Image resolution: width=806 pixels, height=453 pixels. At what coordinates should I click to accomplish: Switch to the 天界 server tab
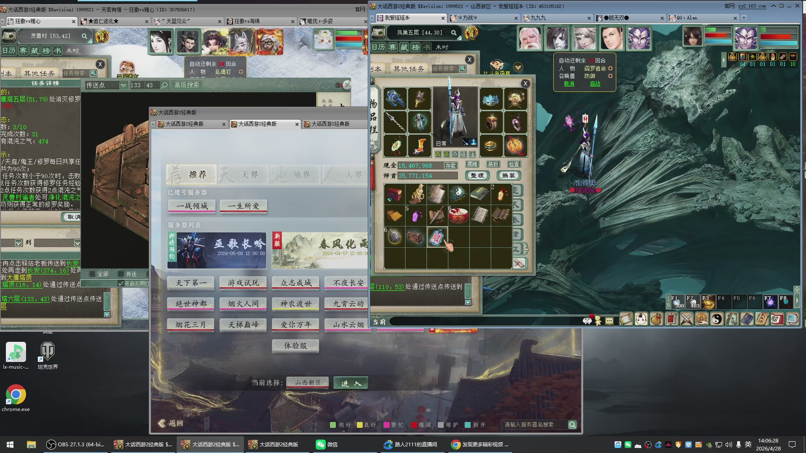tap(243, 174)
